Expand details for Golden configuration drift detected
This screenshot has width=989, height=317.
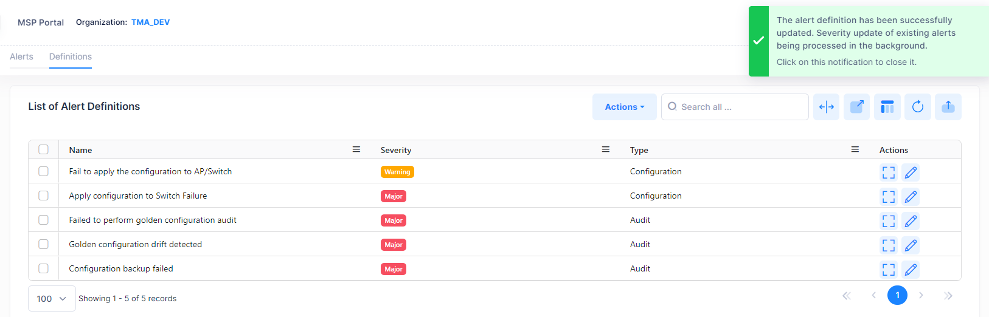point(888,245)
